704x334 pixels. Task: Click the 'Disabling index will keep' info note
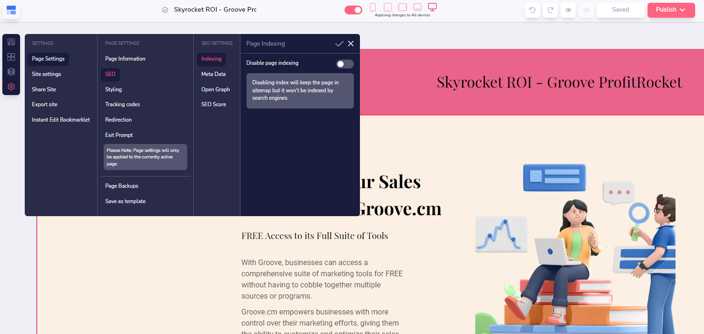(x=300, y=90)
